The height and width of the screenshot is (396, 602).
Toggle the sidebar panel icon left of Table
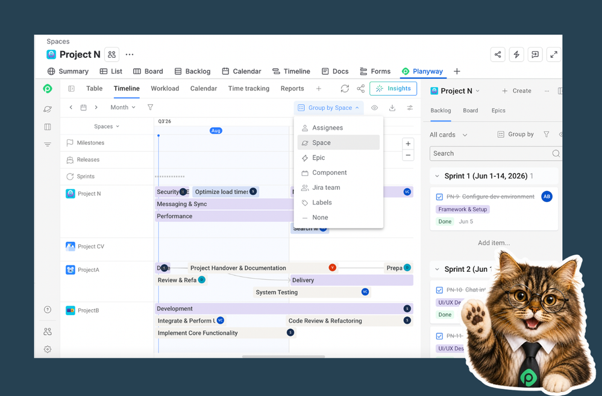point(72,89)
